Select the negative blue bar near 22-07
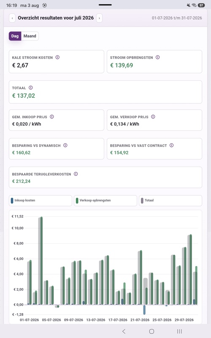The image size is (211, 338). point(144,310)
